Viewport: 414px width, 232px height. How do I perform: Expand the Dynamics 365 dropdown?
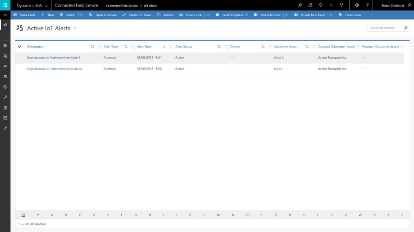coord(46,6)
